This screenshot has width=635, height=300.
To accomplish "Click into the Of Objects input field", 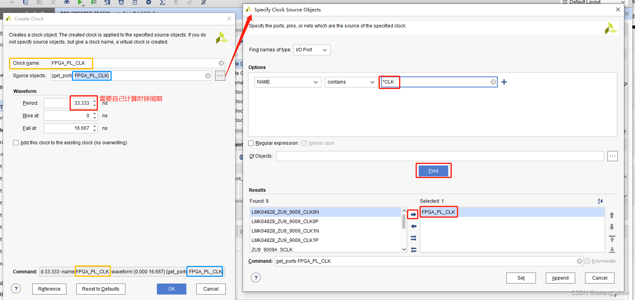I will click(440, 156).
